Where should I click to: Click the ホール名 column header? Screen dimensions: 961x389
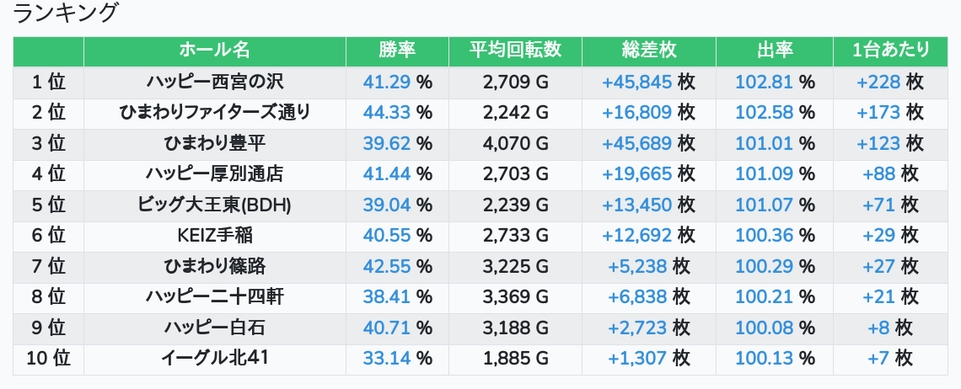pos(214,51)
